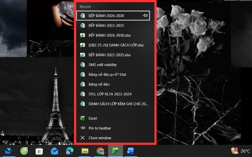Click Excel icon beside SMS celll viability
The image size is (252, 157).
[83, 65]
